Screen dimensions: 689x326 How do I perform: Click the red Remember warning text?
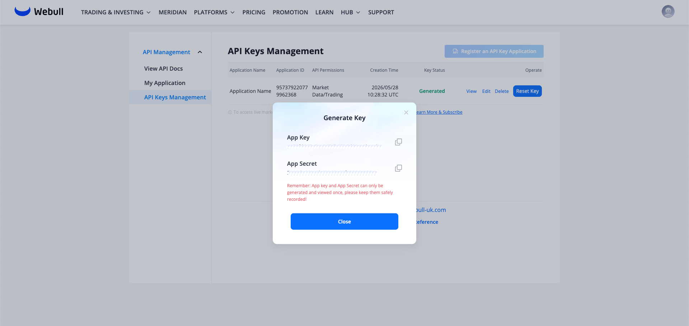point(340,193)
